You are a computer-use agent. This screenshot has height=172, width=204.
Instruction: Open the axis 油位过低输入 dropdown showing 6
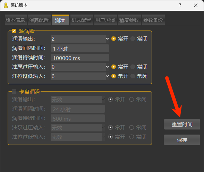click(x=80, y=76)
